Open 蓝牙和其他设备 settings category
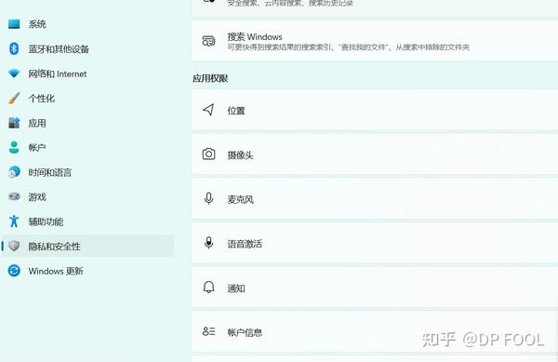 87,48
